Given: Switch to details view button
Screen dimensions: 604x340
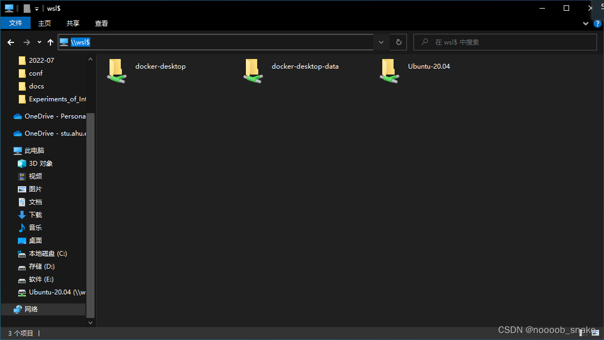Looking at the screenshot, I should pos(583,332).
